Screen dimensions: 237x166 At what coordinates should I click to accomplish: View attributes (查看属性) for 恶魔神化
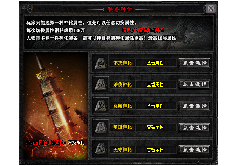155,106
